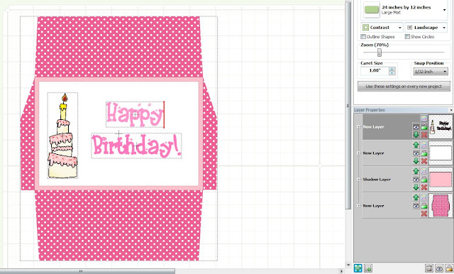
Task: Click Use these settings on every new project
Action: (x=404, y=87)
